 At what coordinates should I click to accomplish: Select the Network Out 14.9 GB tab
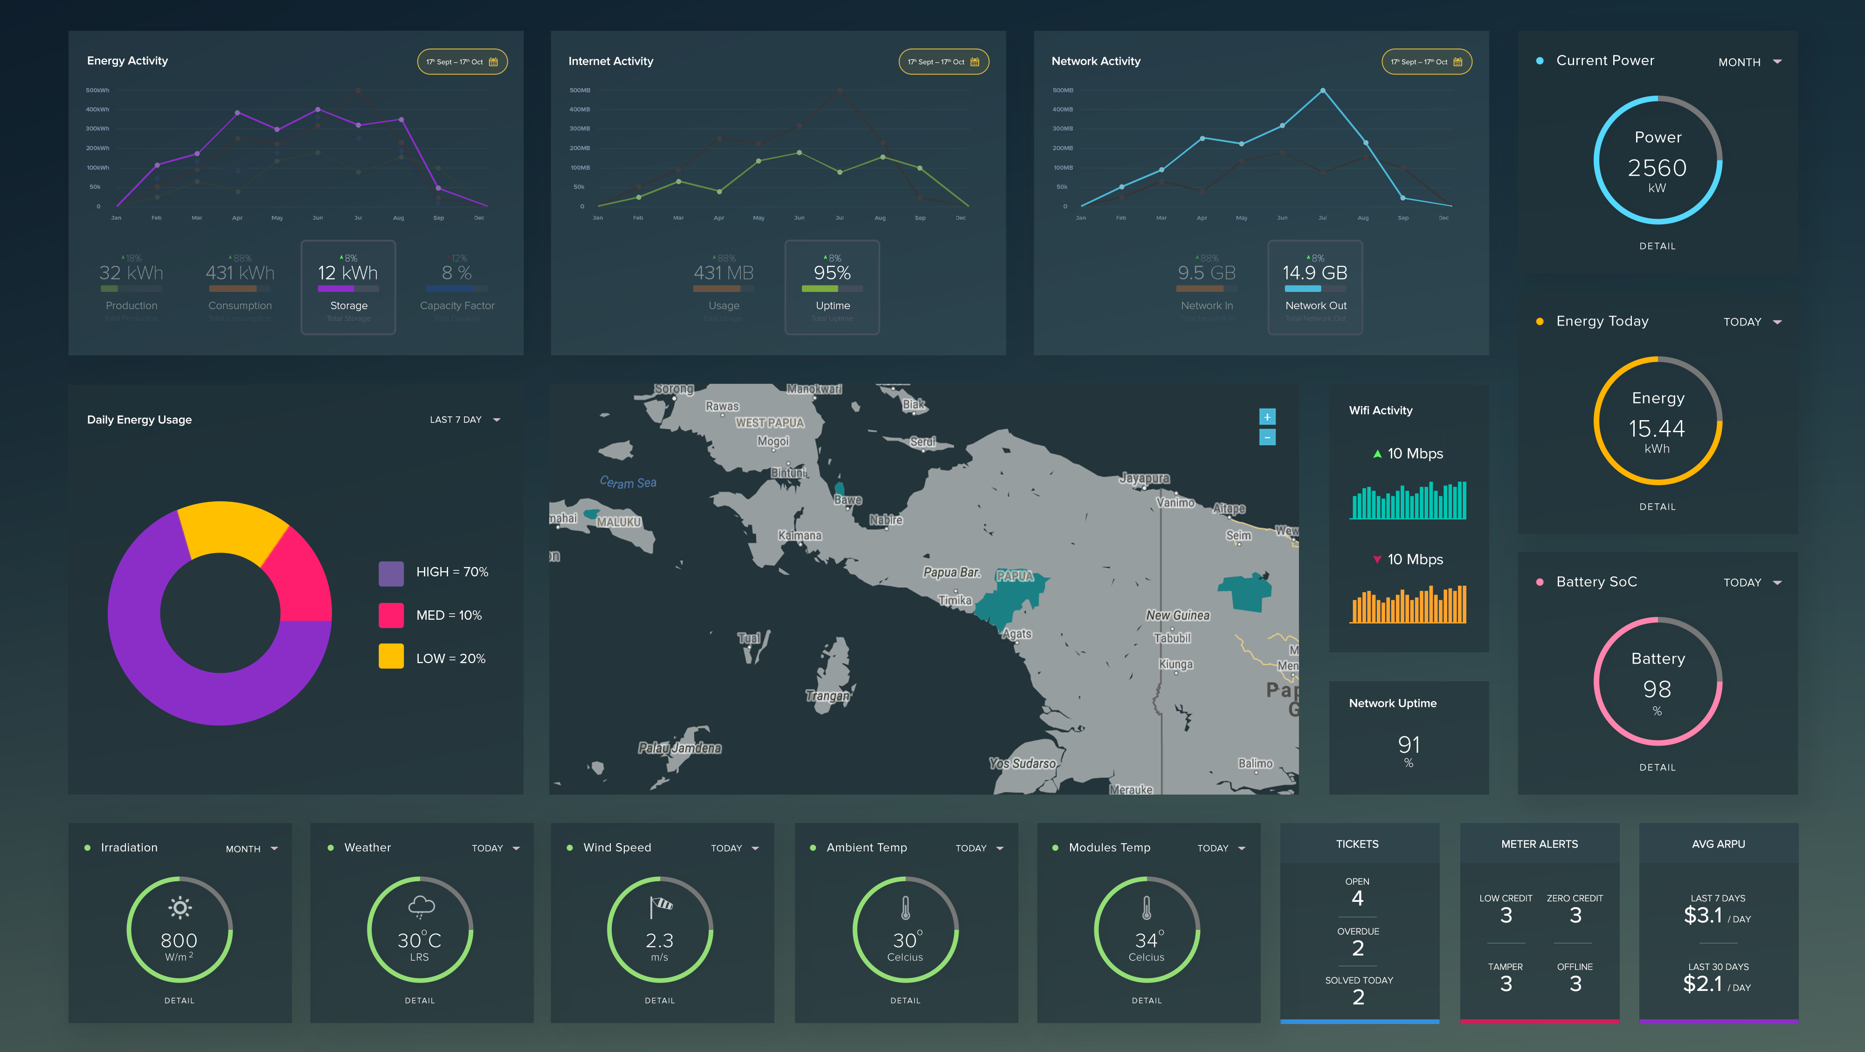pyautogui.click(x=1315, y=287)
